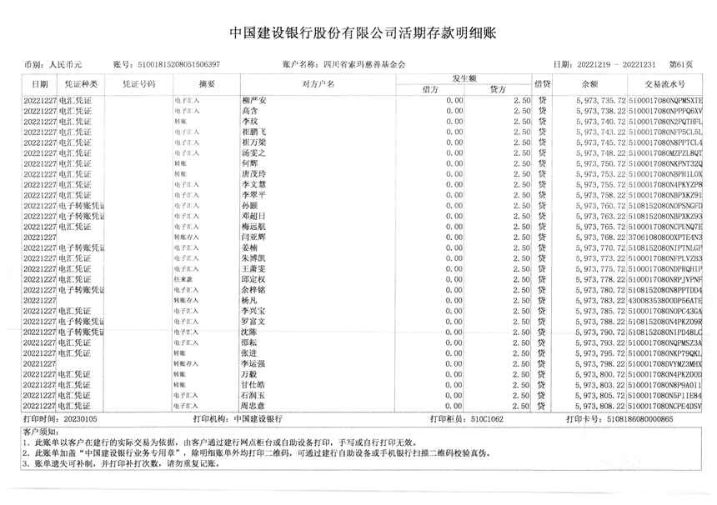The width and height of the screenshot is (717, 505).
Task: Click 电子转账凭证 in the 邓超日 row
Action: pos(82,216)
